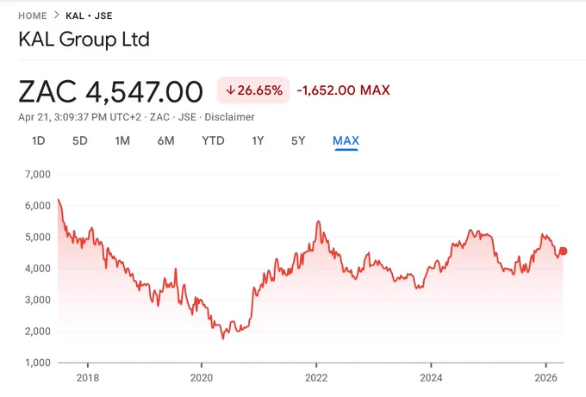
Task: Click the red current price dot
Action: pyautogui.click(x=563, y=251)
